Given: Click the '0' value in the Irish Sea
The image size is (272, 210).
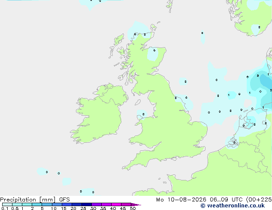Looking at the screenshot, I should pos(143,114).
